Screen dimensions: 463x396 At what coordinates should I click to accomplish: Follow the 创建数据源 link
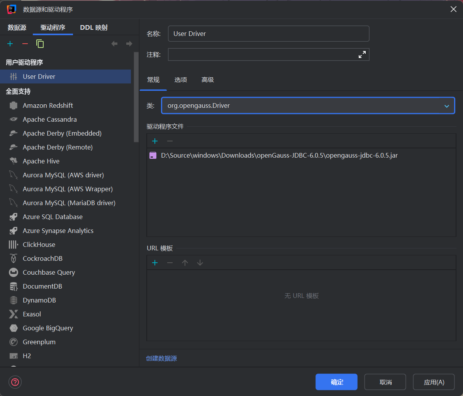pyautogui.click(x=161, y=358)
